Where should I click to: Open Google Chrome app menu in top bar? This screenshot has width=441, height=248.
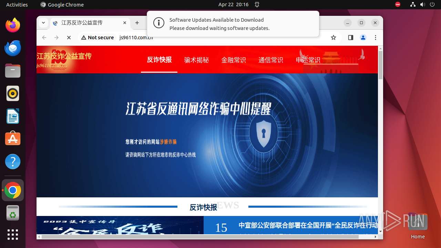click(62, 4)
